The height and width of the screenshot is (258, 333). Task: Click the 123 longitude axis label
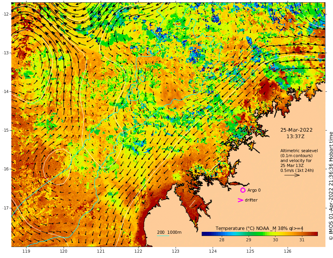tap(176, 251)
